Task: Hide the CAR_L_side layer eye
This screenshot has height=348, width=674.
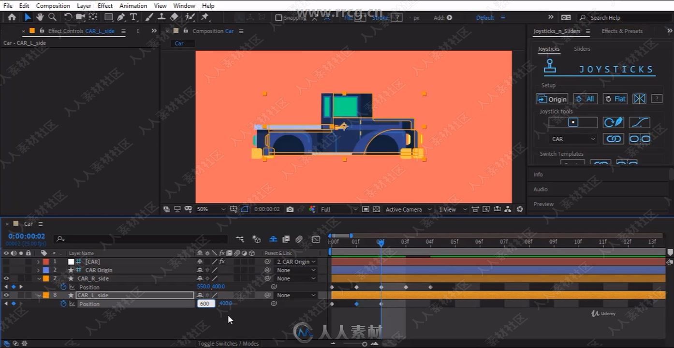Action: pyautogui.click(x=6, y=295)
